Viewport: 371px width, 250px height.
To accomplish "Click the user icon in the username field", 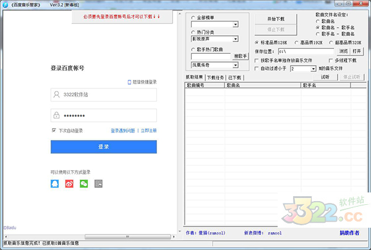I will coord(56,95).
